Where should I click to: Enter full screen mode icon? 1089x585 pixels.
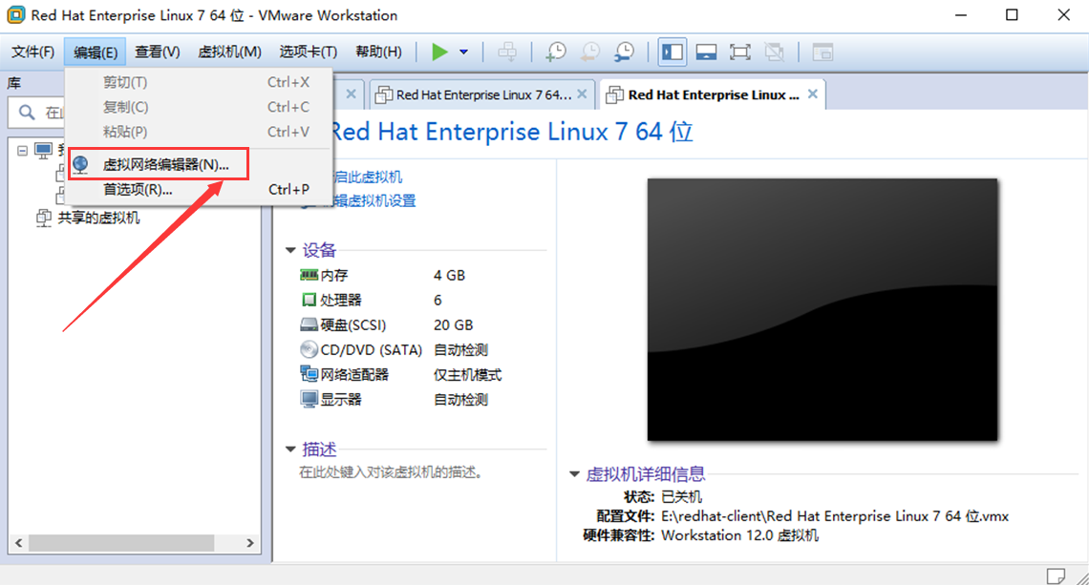click(x=740, y=52)
